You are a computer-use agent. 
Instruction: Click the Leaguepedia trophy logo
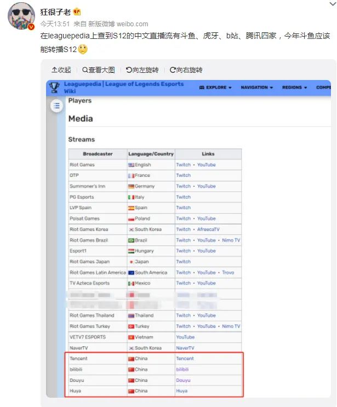pos(54,88)
